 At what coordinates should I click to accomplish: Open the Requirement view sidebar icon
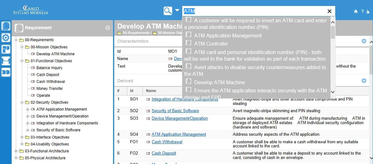pos(6,26)
